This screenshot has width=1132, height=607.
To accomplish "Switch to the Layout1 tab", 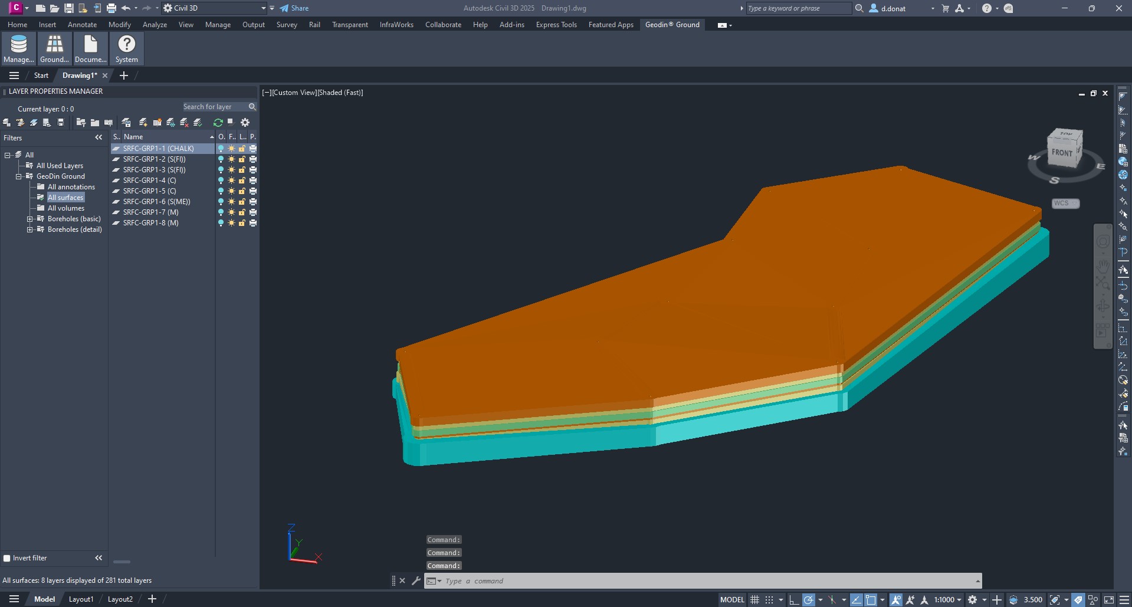I will [x=81, y=599].
